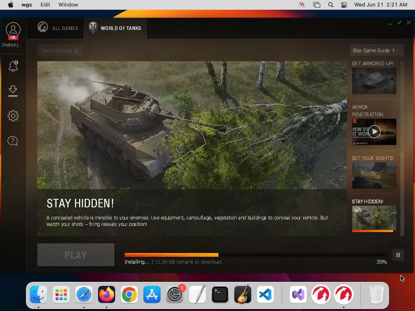Click Skip Game Guide button

point(377,50)
